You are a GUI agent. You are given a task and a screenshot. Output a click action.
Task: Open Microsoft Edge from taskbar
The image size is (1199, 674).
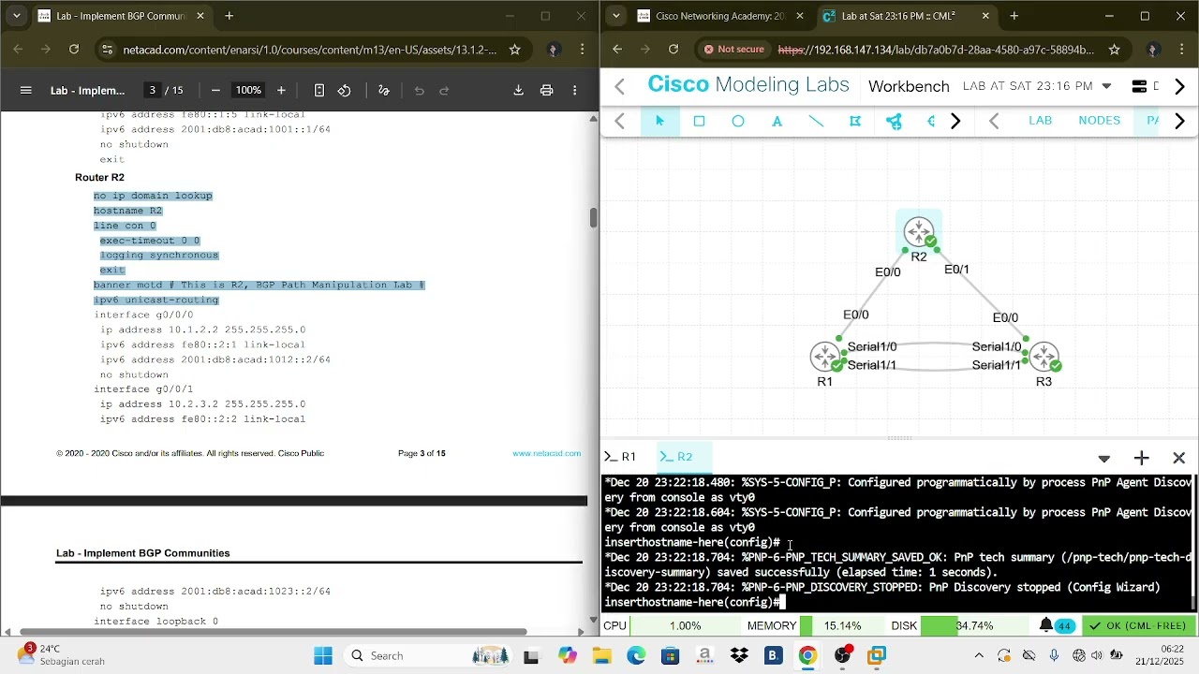636,655
